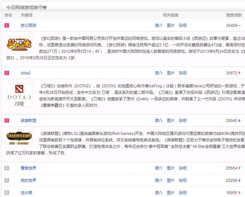Click the search index value 29040
The image size is (245, 197).
click(x=232, y=120)
